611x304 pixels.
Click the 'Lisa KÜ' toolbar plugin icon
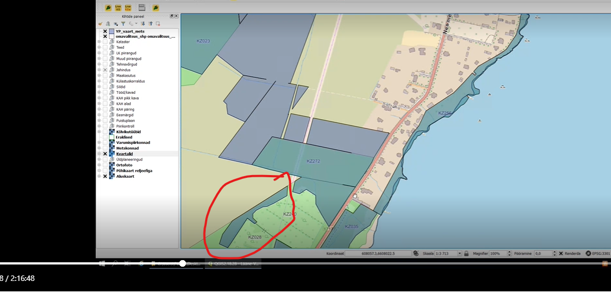click(x=117, y=8)
